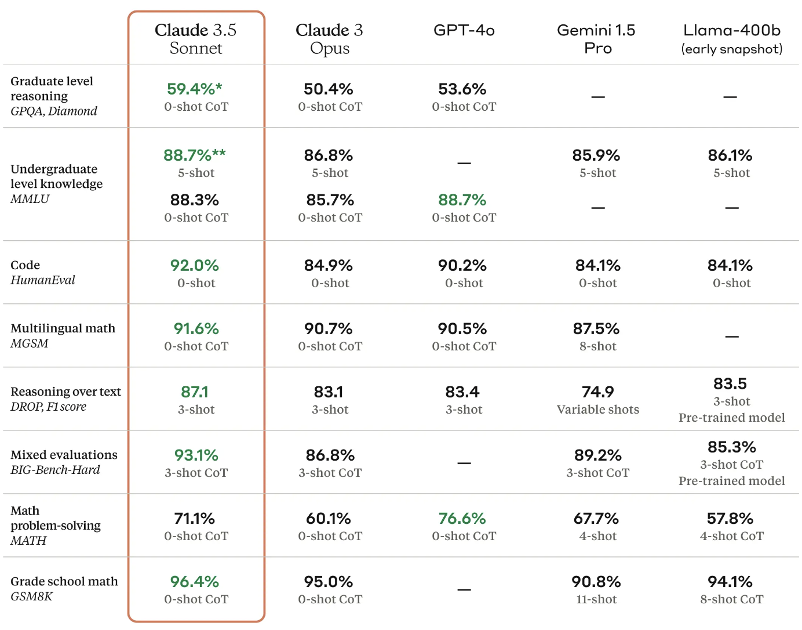Click the Math problem-solving MATH row label
The width and height of the screenshot is (802, 630).
point(55,525)
